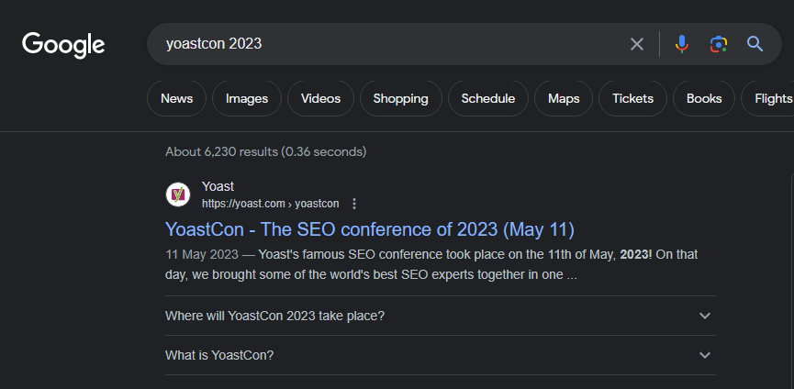The width and height of the screenshot is (794, 389).
Task: Start voice search with microphone icon
Action: pos(681,44)
